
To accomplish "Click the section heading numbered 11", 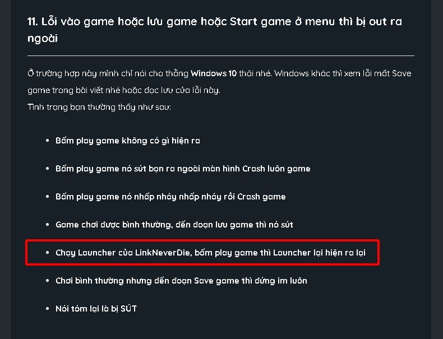I will click(215, 30).
